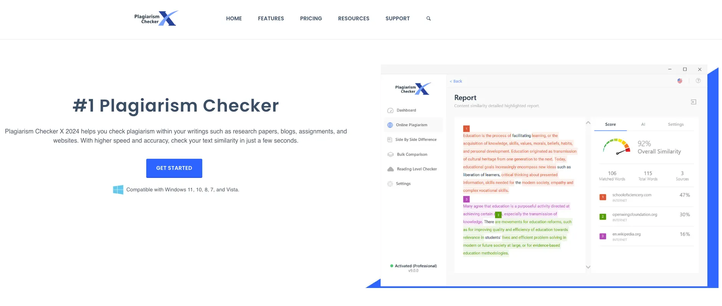Image resolution: width=722 pixels, height=306 pixels.
Task: Open the SUPPORT navigation item
Action: click(398, 18)
